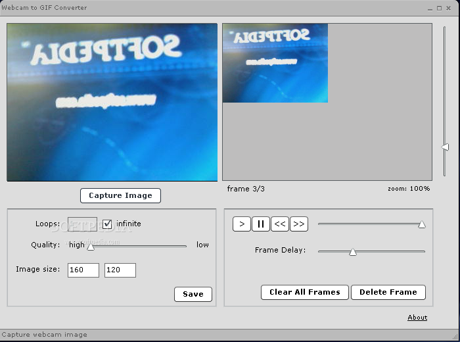Click the 'frame 3/3' label
This screenshot has width=460, height=342.
[x=246, y=189]
